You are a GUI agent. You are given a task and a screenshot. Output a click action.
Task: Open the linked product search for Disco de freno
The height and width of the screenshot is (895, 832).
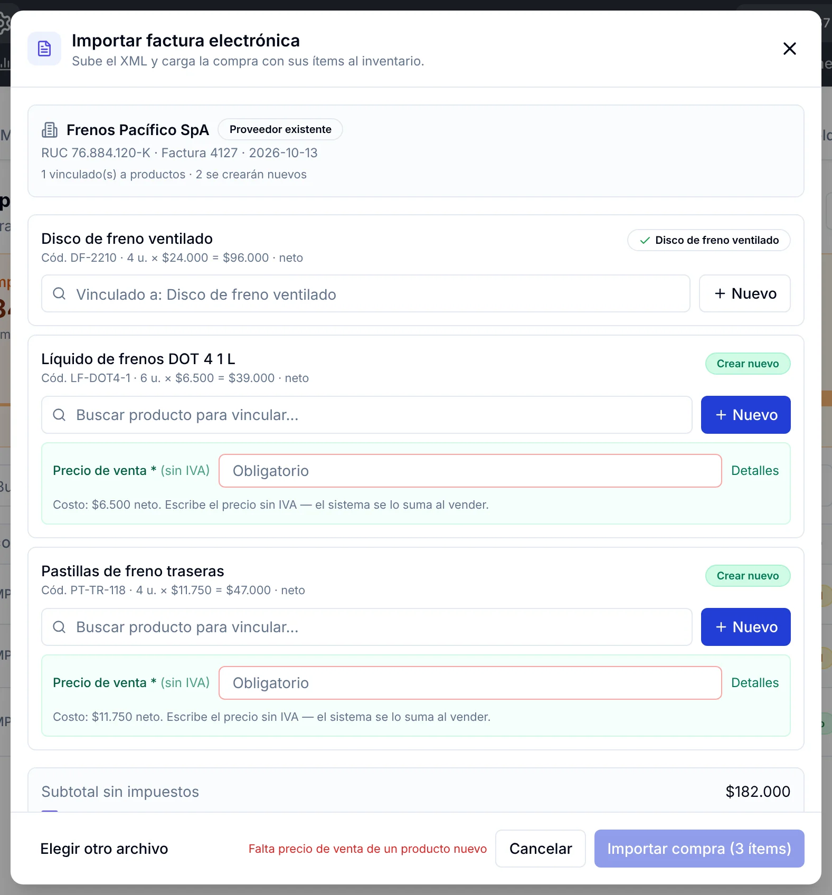[x=365, y=293]
